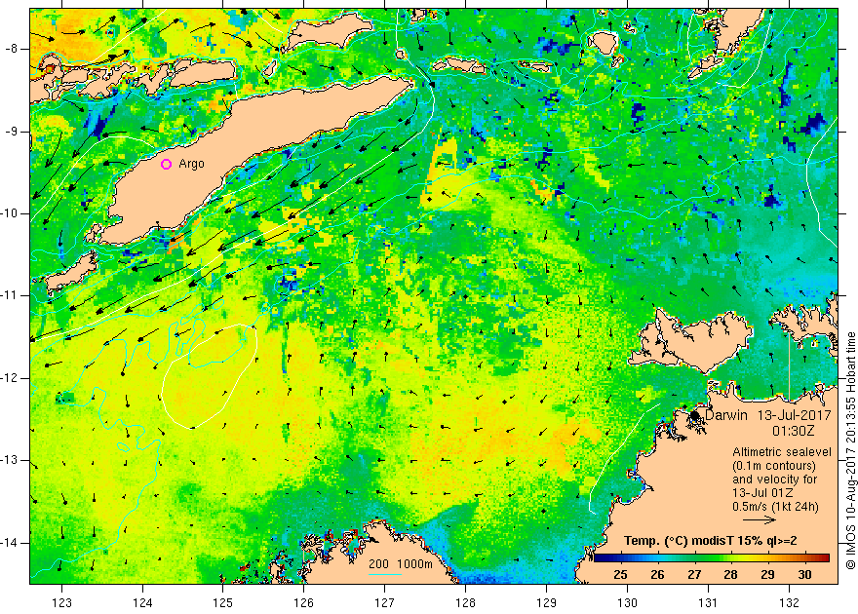Click longitude label 129 on bottom axis

(x=547, y=603)
